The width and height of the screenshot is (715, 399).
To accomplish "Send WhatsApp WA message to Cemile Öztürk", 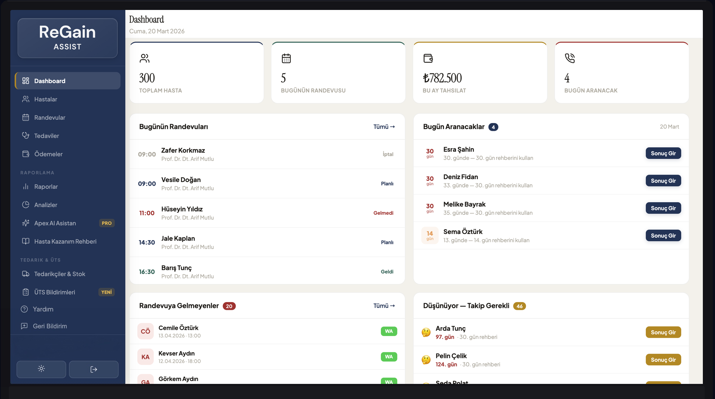I will click(389, 331).
